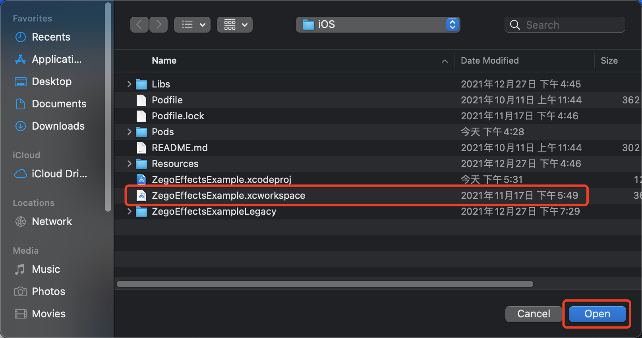This screenshot has height=338, width=642.
Task: Click the Network globe icon
Action: [20, 221]
